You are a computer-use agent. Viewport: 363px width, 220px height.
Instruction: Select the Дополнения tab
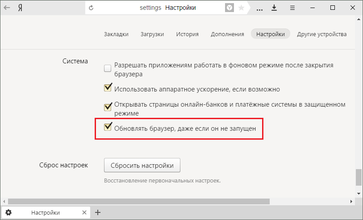(x=227, y=34)
